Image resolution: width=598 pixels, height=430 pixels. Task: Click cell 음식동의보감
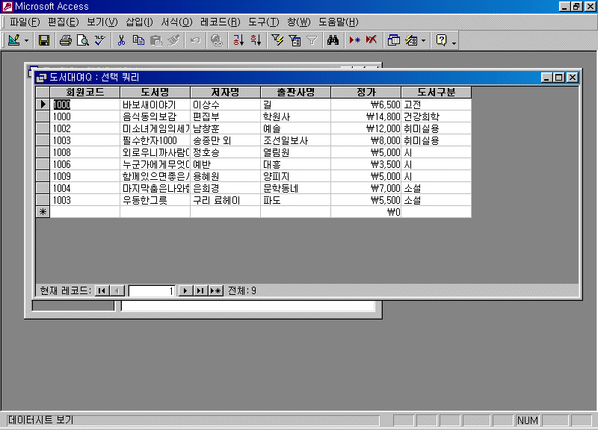155,116
